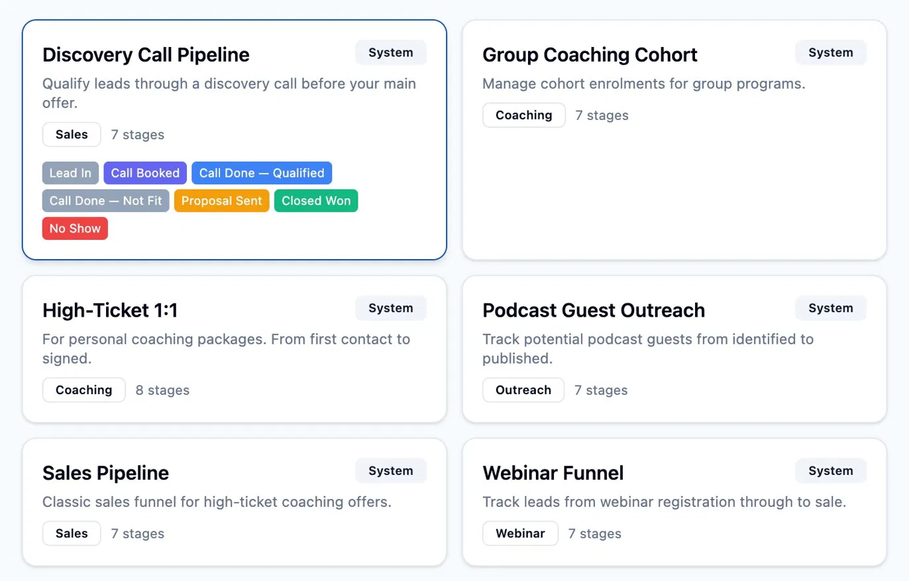This screenshot has width=909, height=581.
Task: Click the Coaching tag on High-Ticket 1:1
Action: tap(84, 390)
